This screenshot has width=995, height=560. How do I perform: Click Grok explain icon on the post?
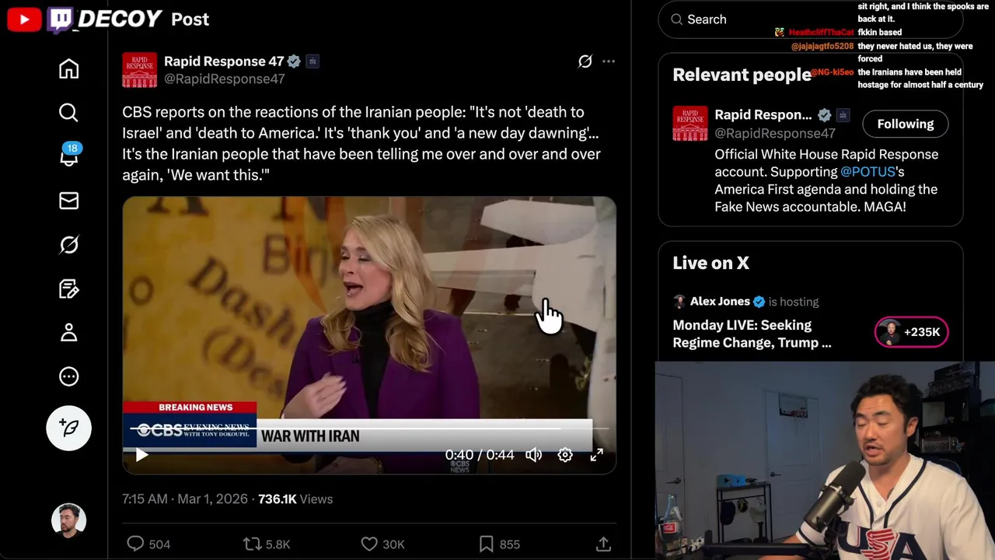click(x=585, y=61)
